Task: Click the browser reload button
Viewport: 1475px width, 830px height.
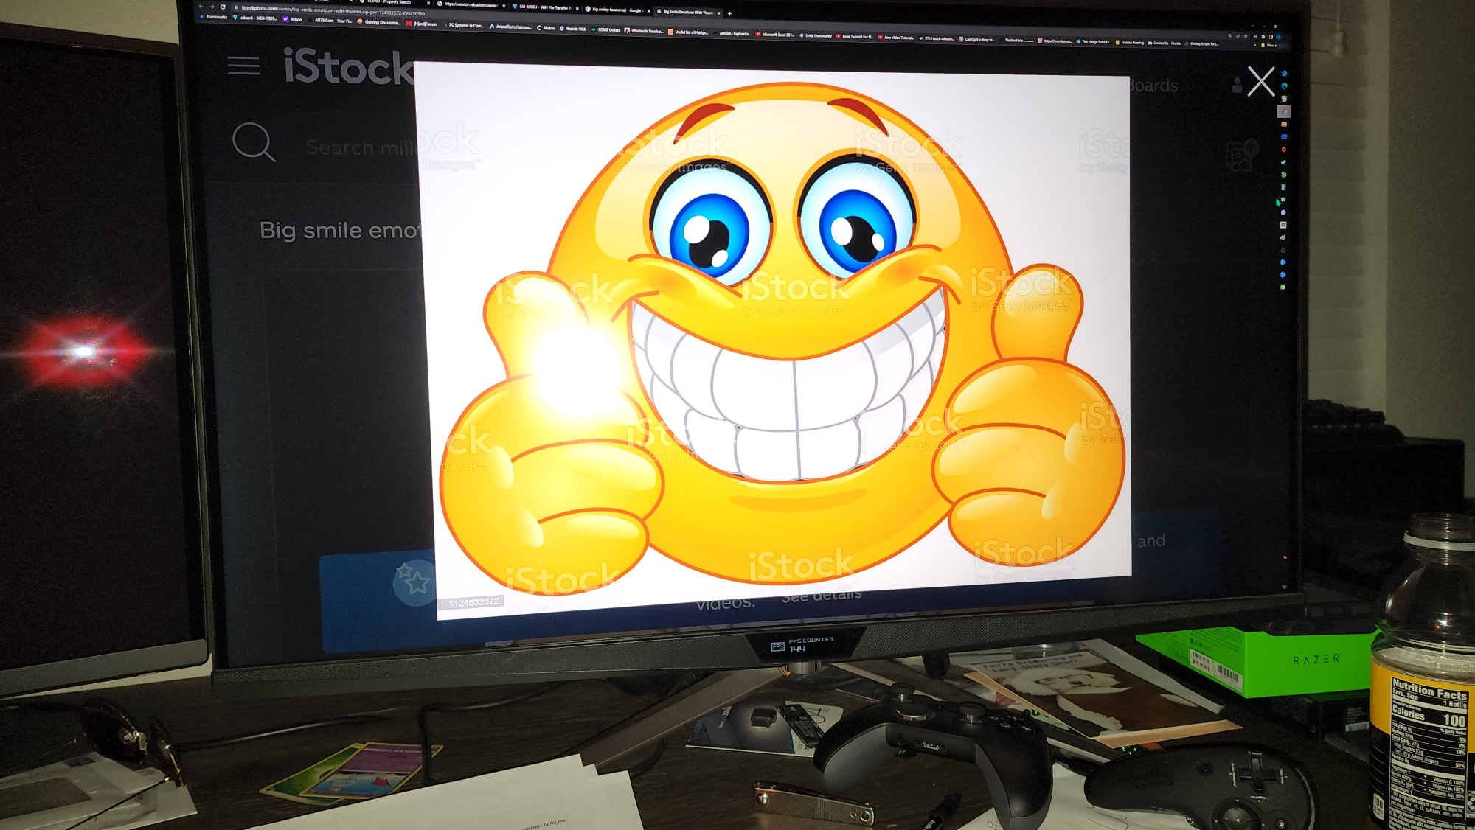Action: click(x=223, y=7)
